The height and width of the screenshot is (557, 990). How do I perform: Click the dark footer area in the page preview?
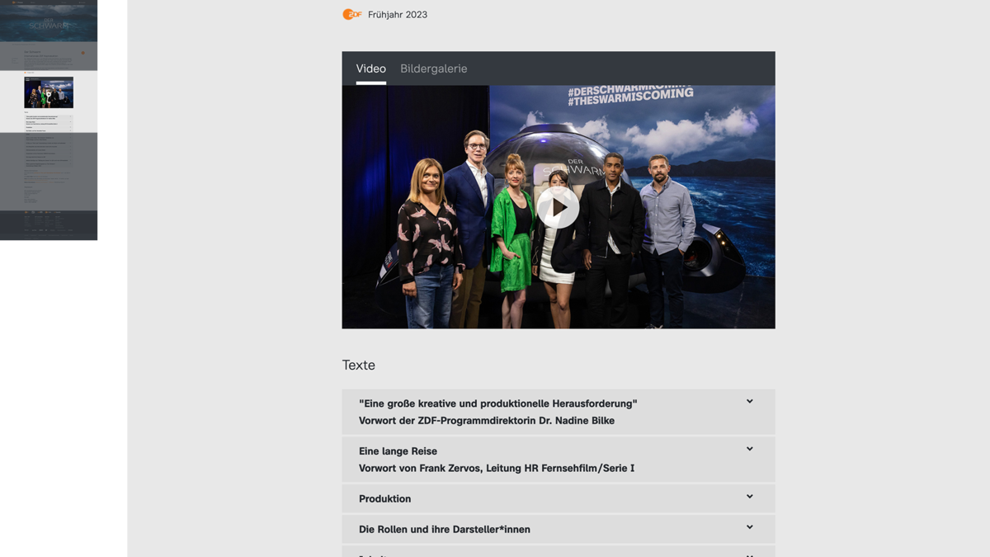(x=49, y=223)
